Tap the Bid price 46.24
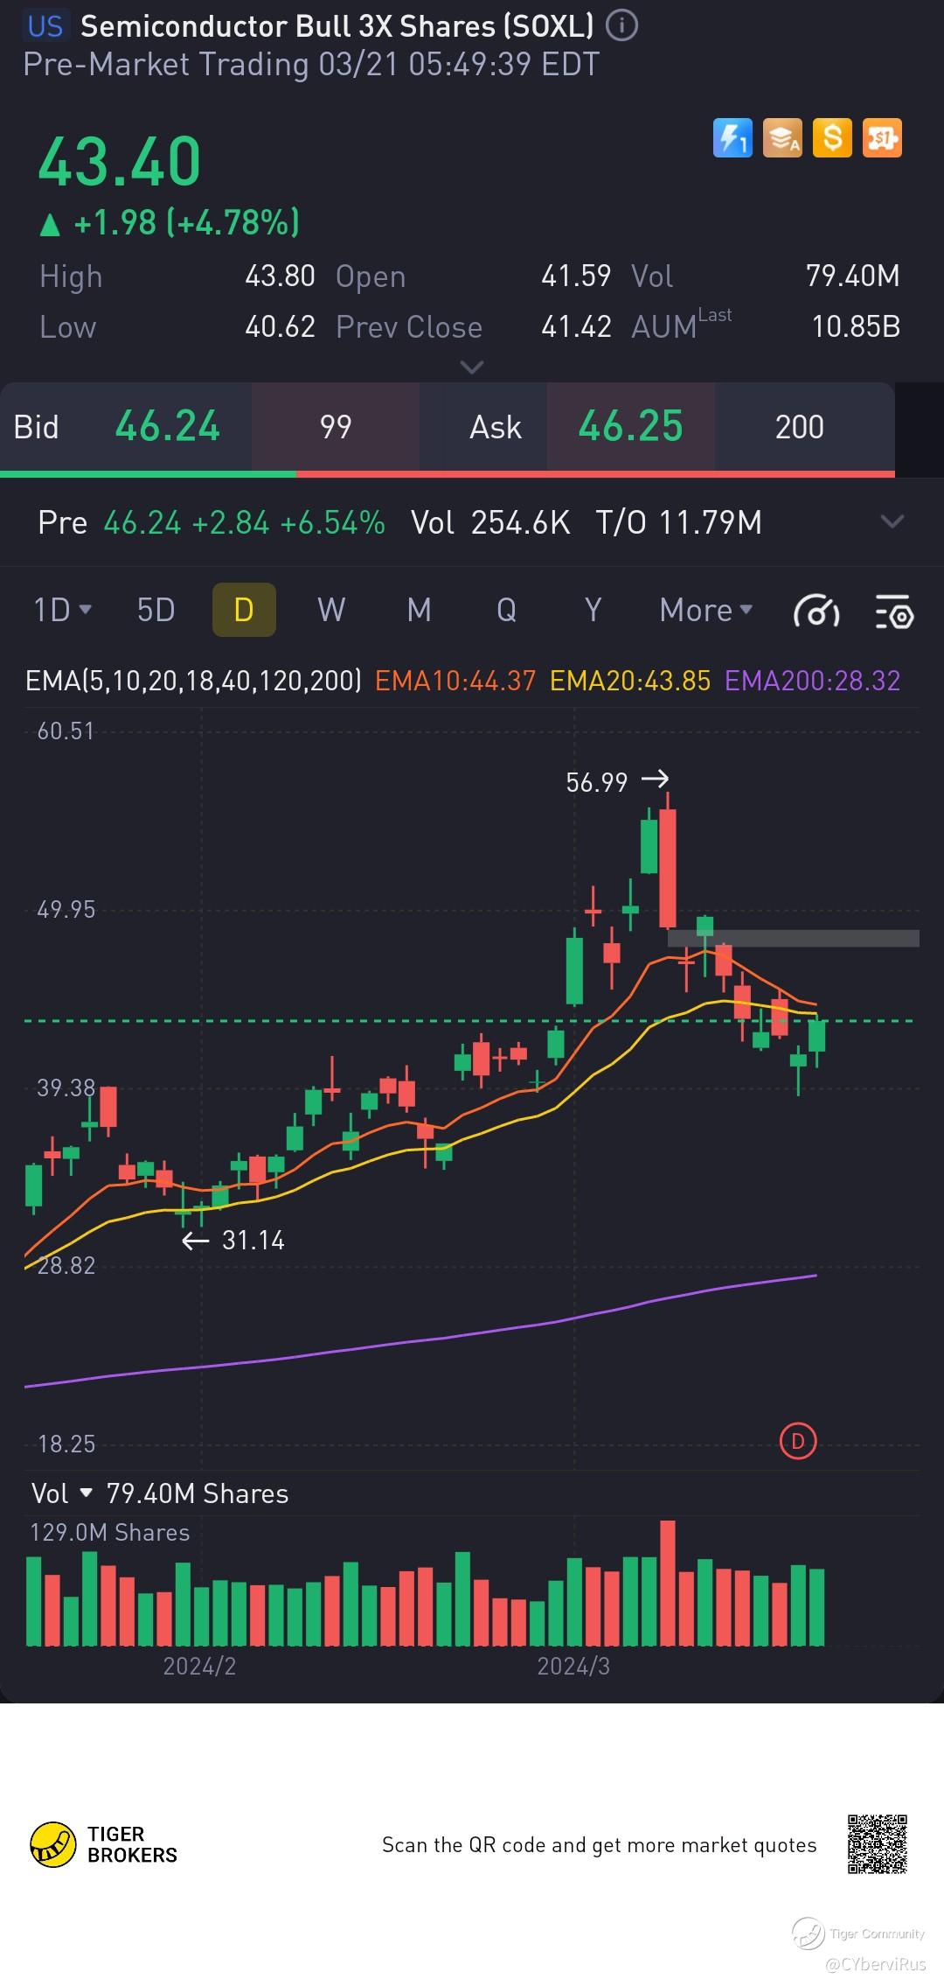The height and width of the screenshot is (1986, 944). click(x=167, y=427)
